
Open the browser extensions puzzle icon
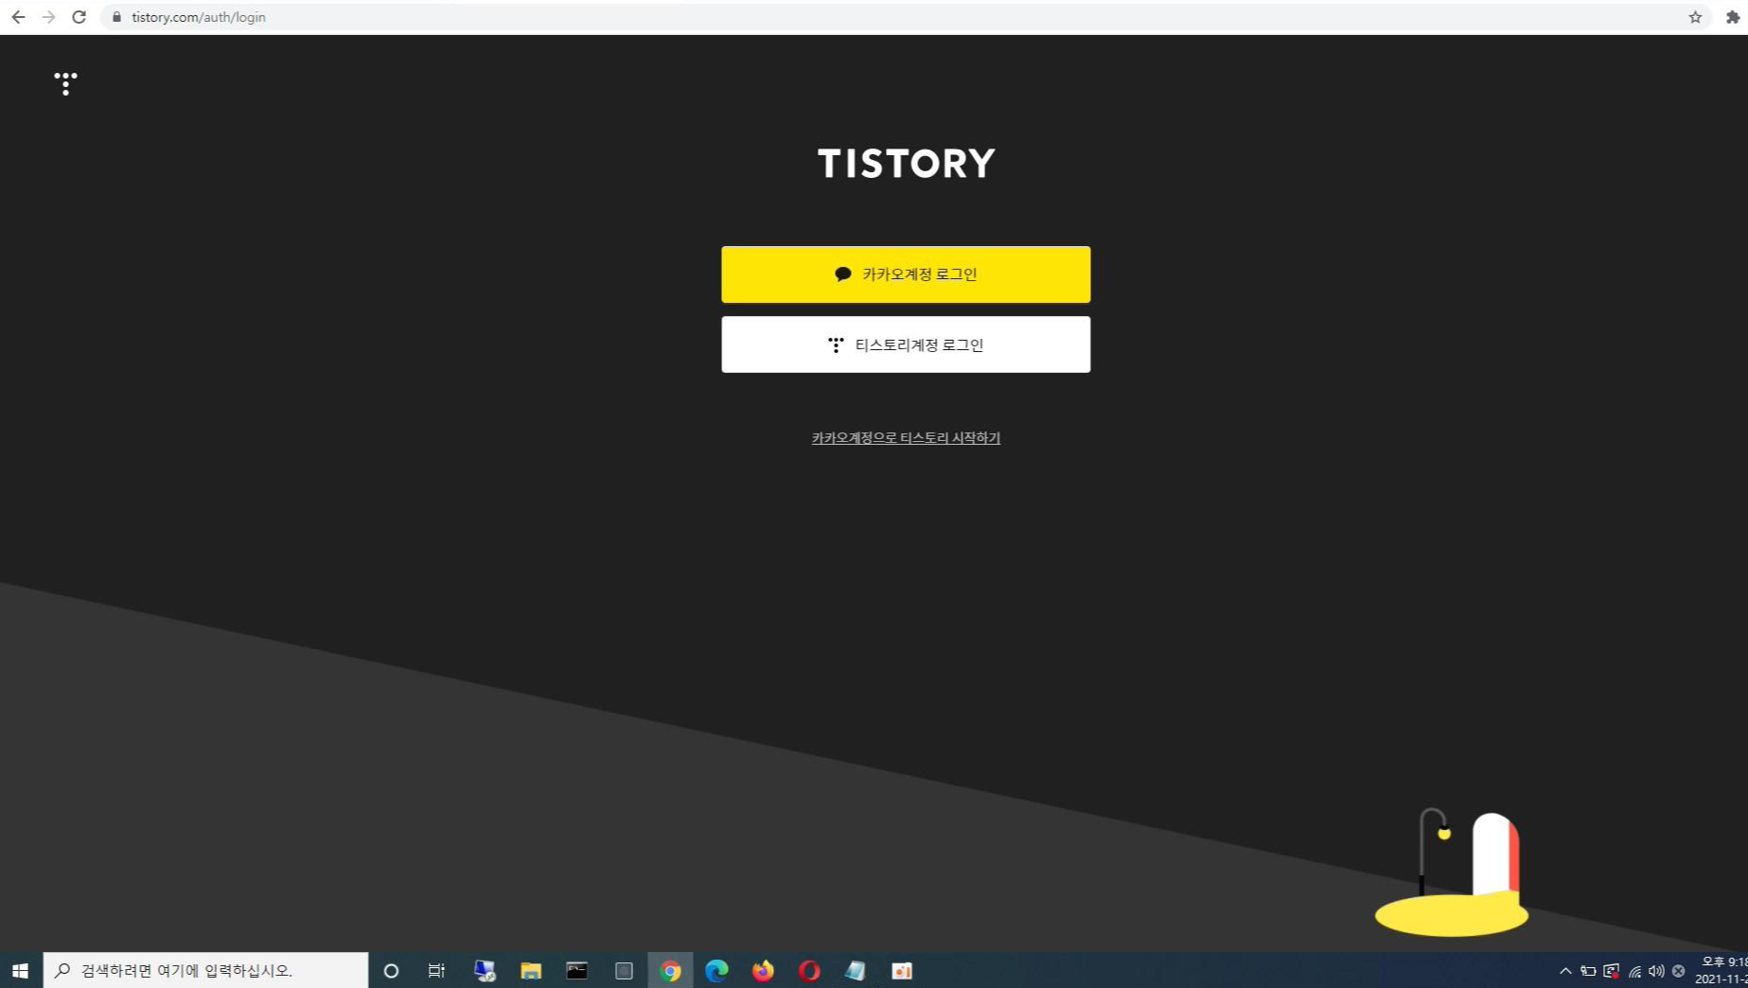click(1733, 17)
